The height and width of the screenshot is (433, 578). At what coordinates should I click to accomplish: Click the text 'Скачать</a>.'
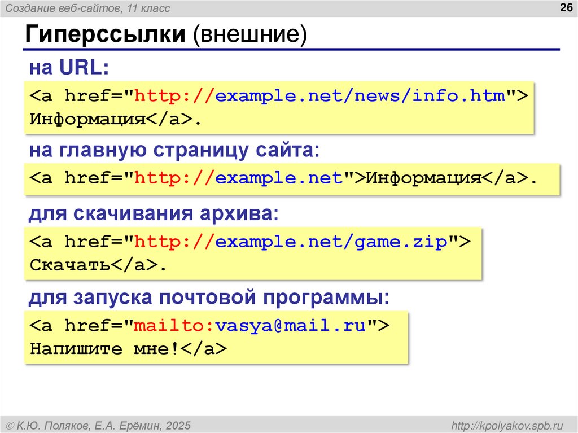(98, 265)
